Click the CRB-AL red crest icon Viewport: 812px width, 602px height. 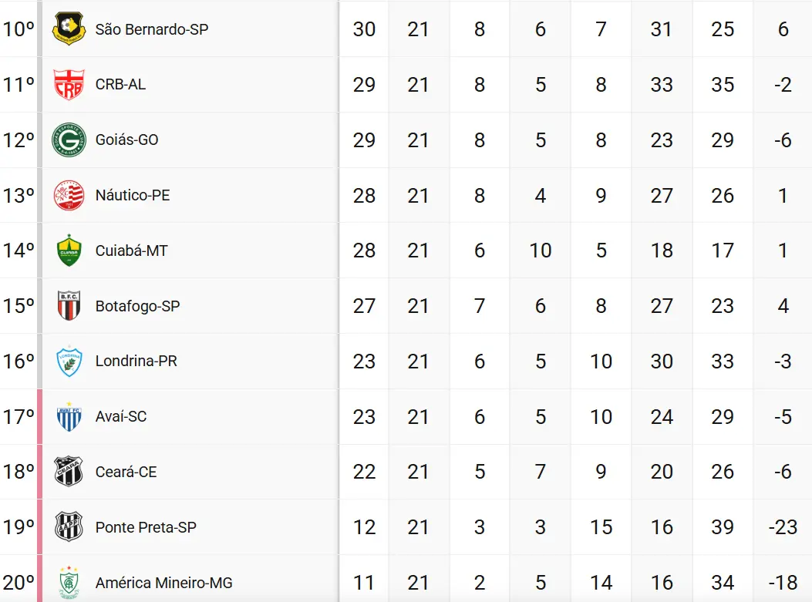[x=69, y=84]
